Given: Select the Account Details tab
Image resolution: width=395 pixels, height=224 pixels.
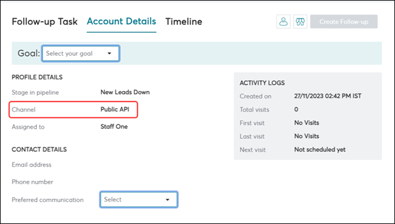Looking at the screenshot, I should (x=122, y=21).
